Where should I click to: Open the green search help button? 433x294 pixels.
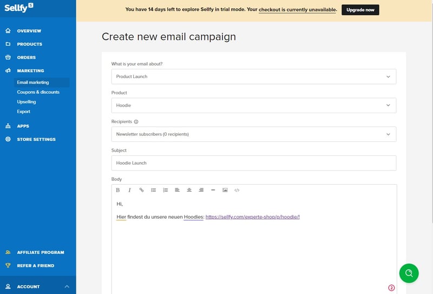point(409,273)
